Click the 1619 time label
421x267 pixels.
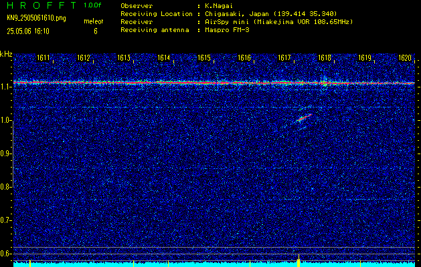click(365, 58)
